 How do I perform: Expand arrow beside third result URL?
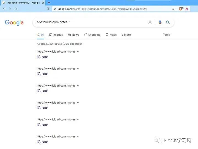[x=78, y=86]
